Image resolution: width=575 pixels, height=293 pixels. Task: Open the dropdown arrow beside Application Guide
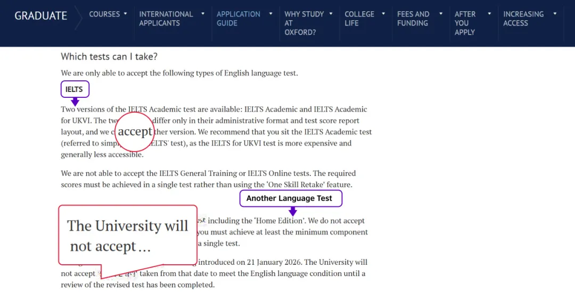(270, 14)
